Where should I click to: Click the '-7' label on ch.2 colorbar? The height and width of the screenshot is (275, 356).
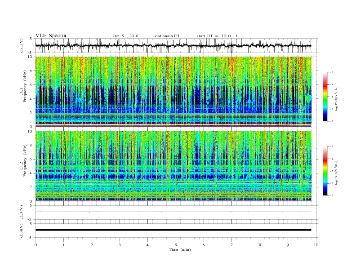tap(332, 195)
